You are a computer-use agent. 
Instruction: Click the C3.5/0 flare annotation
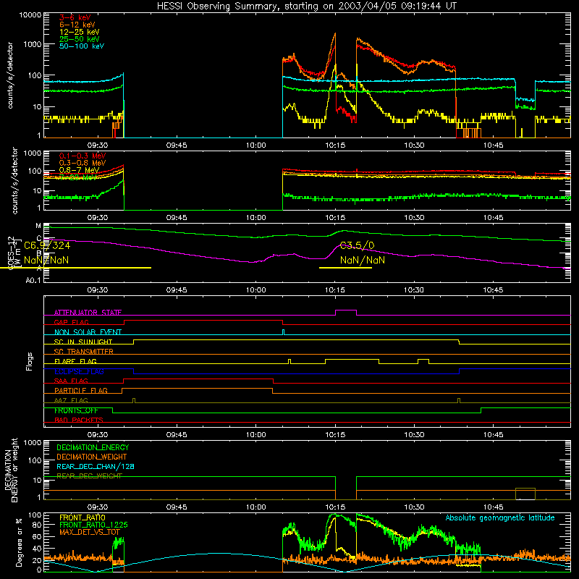coord(357,245)
